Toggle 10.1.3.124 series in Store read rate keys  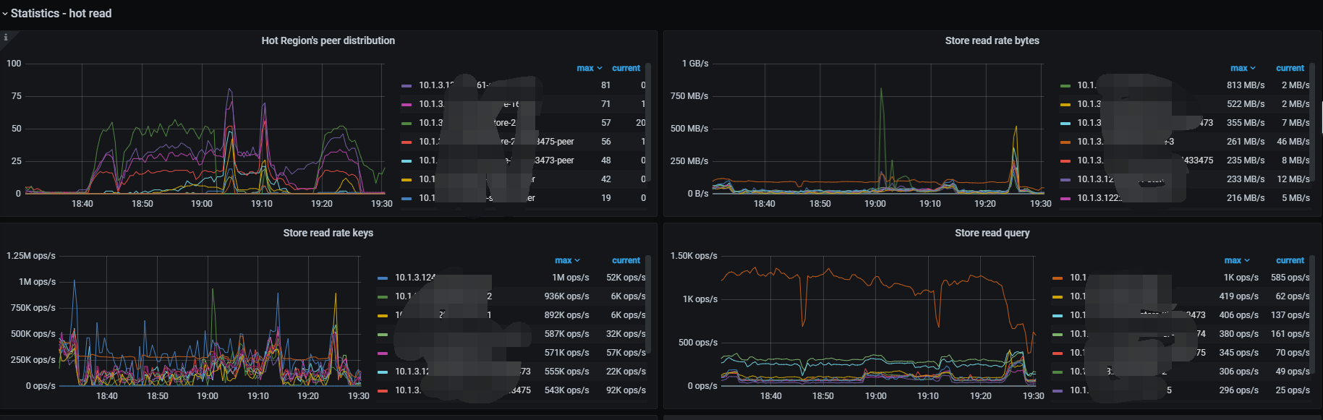415,278
